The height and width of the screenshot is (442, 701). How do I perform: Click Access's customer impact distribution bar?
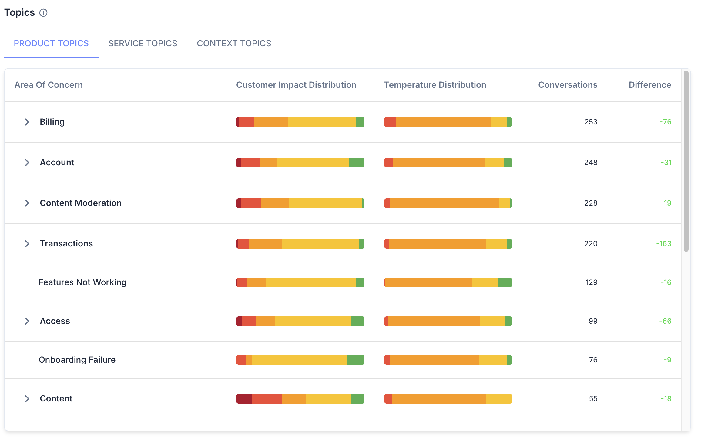[300, 321]
